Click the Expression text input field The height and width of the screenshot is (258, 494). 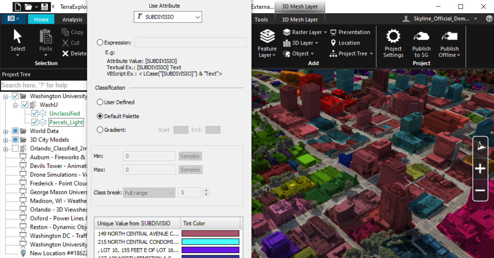click(191, 42)
